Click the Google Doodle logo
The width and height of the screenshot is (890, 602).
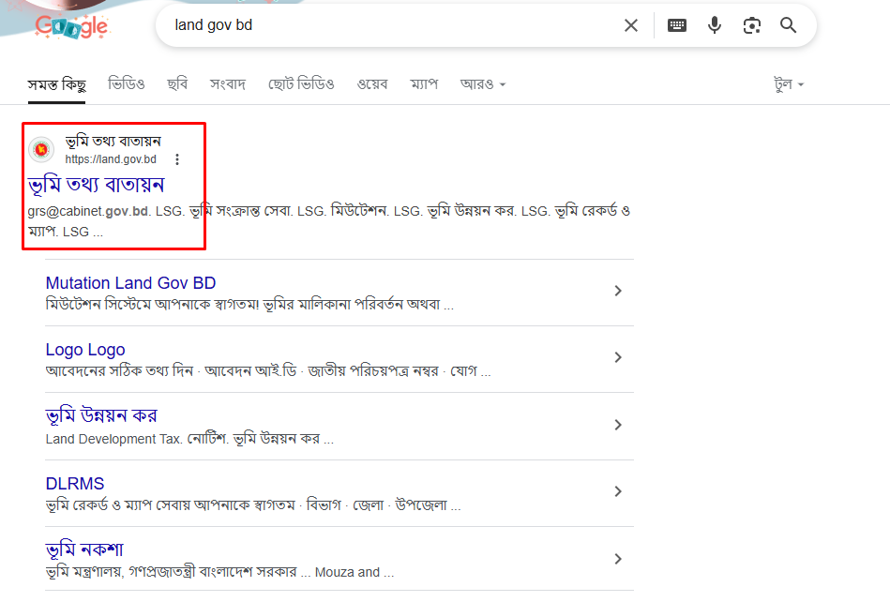coord(71,26)
